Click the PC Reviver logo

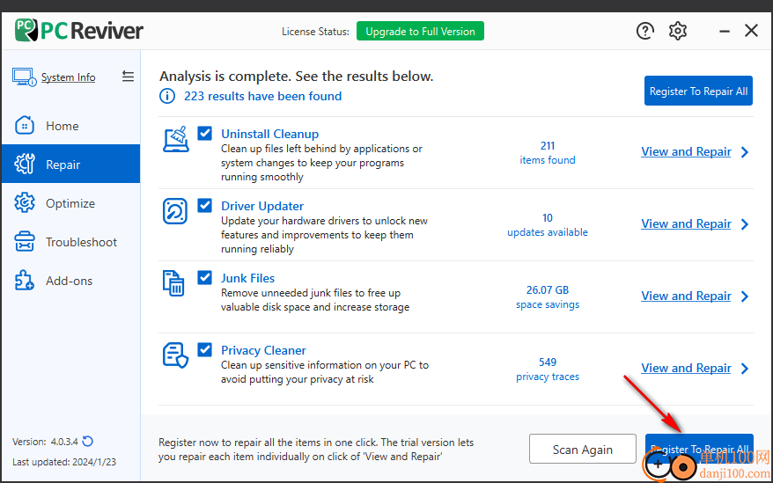click(79, 31)
